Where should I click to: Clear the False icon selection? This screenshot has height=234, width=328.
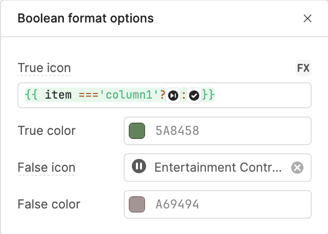tap(297, 168)
